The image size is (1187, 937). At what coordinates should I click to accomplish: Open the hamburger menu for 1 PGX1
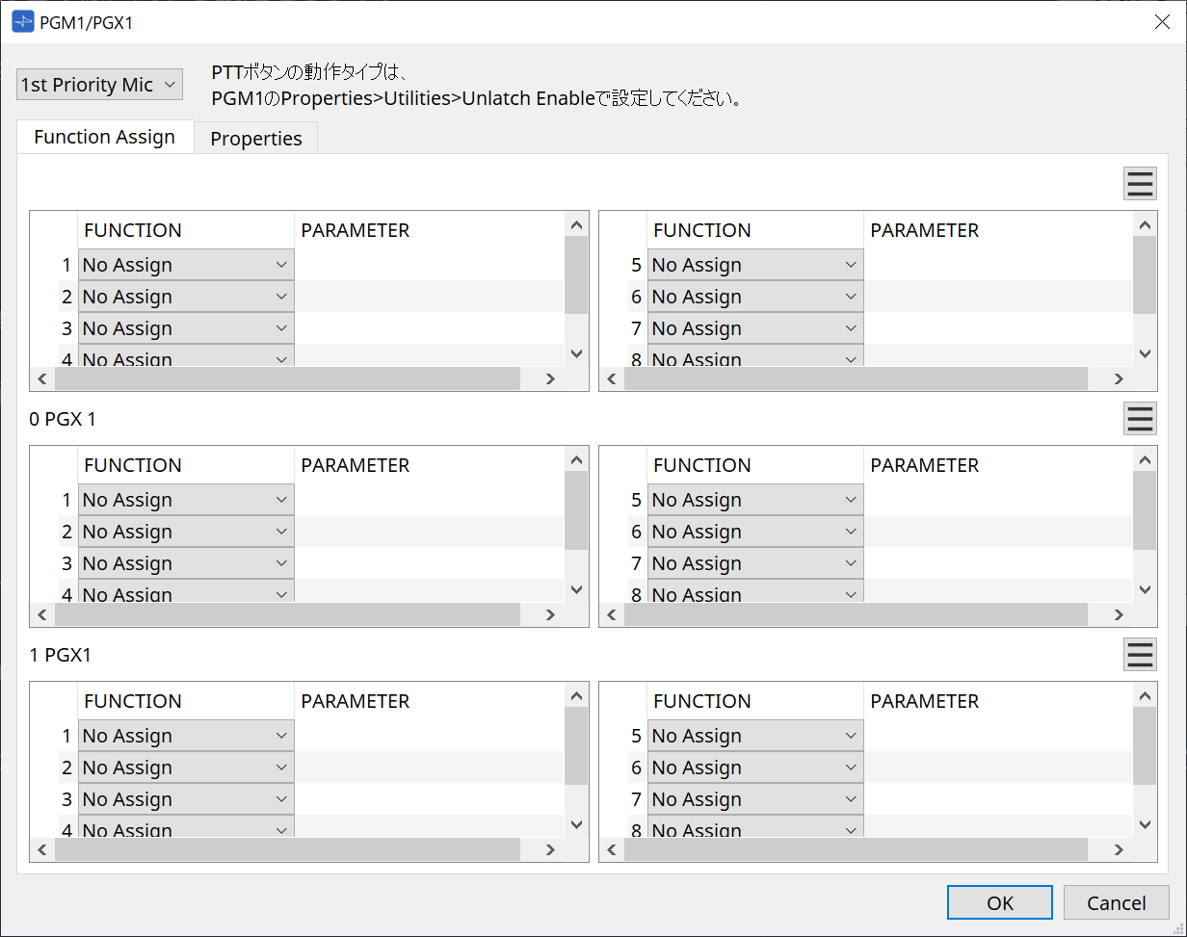click(x=1140, y=654)
